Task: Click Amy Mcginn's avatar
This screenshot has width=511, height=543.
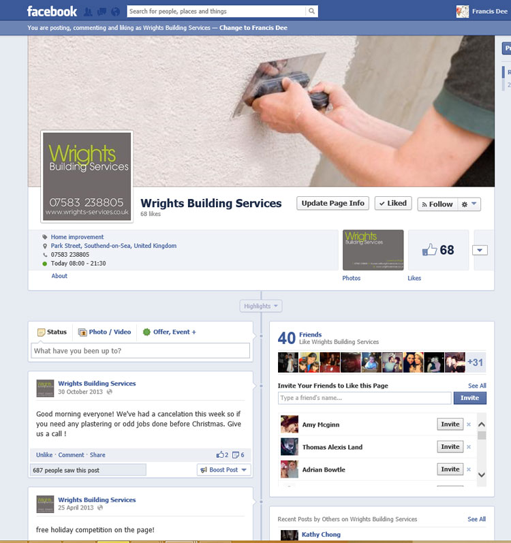Action: point(290,424)
